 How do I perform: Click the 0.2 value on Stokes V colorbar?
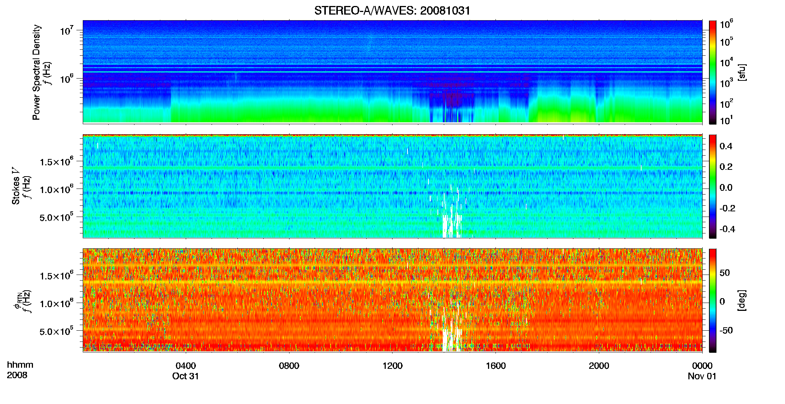point(726,167)
